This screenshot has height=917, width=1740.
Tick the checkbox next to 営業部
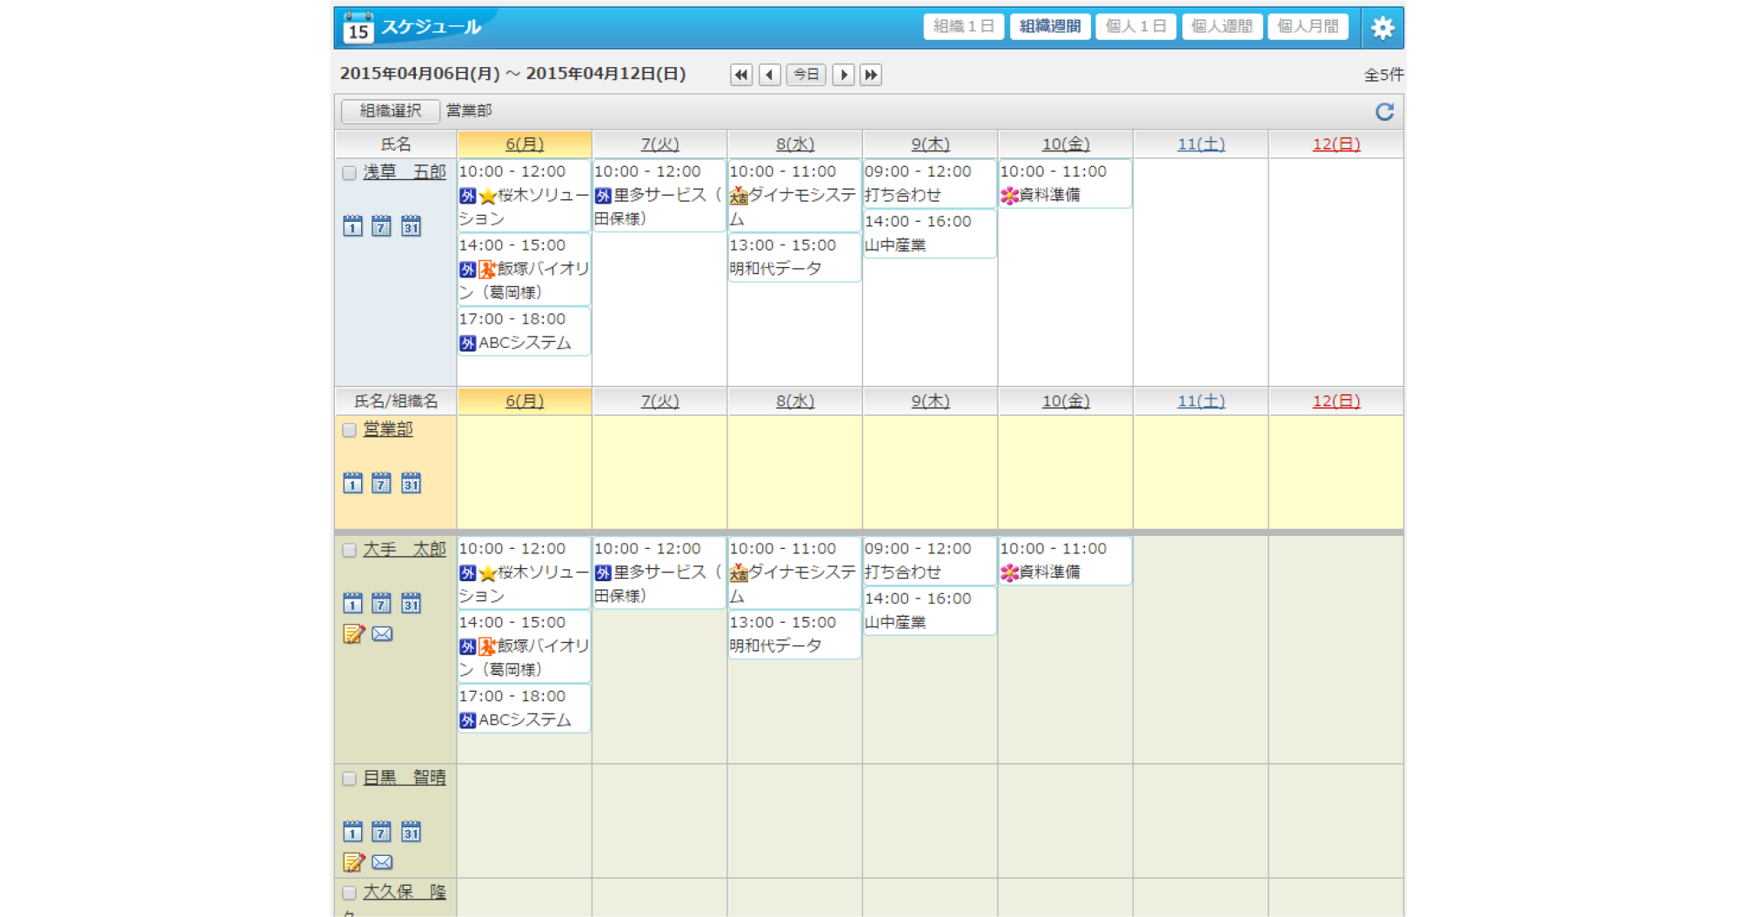click(349, 430)
